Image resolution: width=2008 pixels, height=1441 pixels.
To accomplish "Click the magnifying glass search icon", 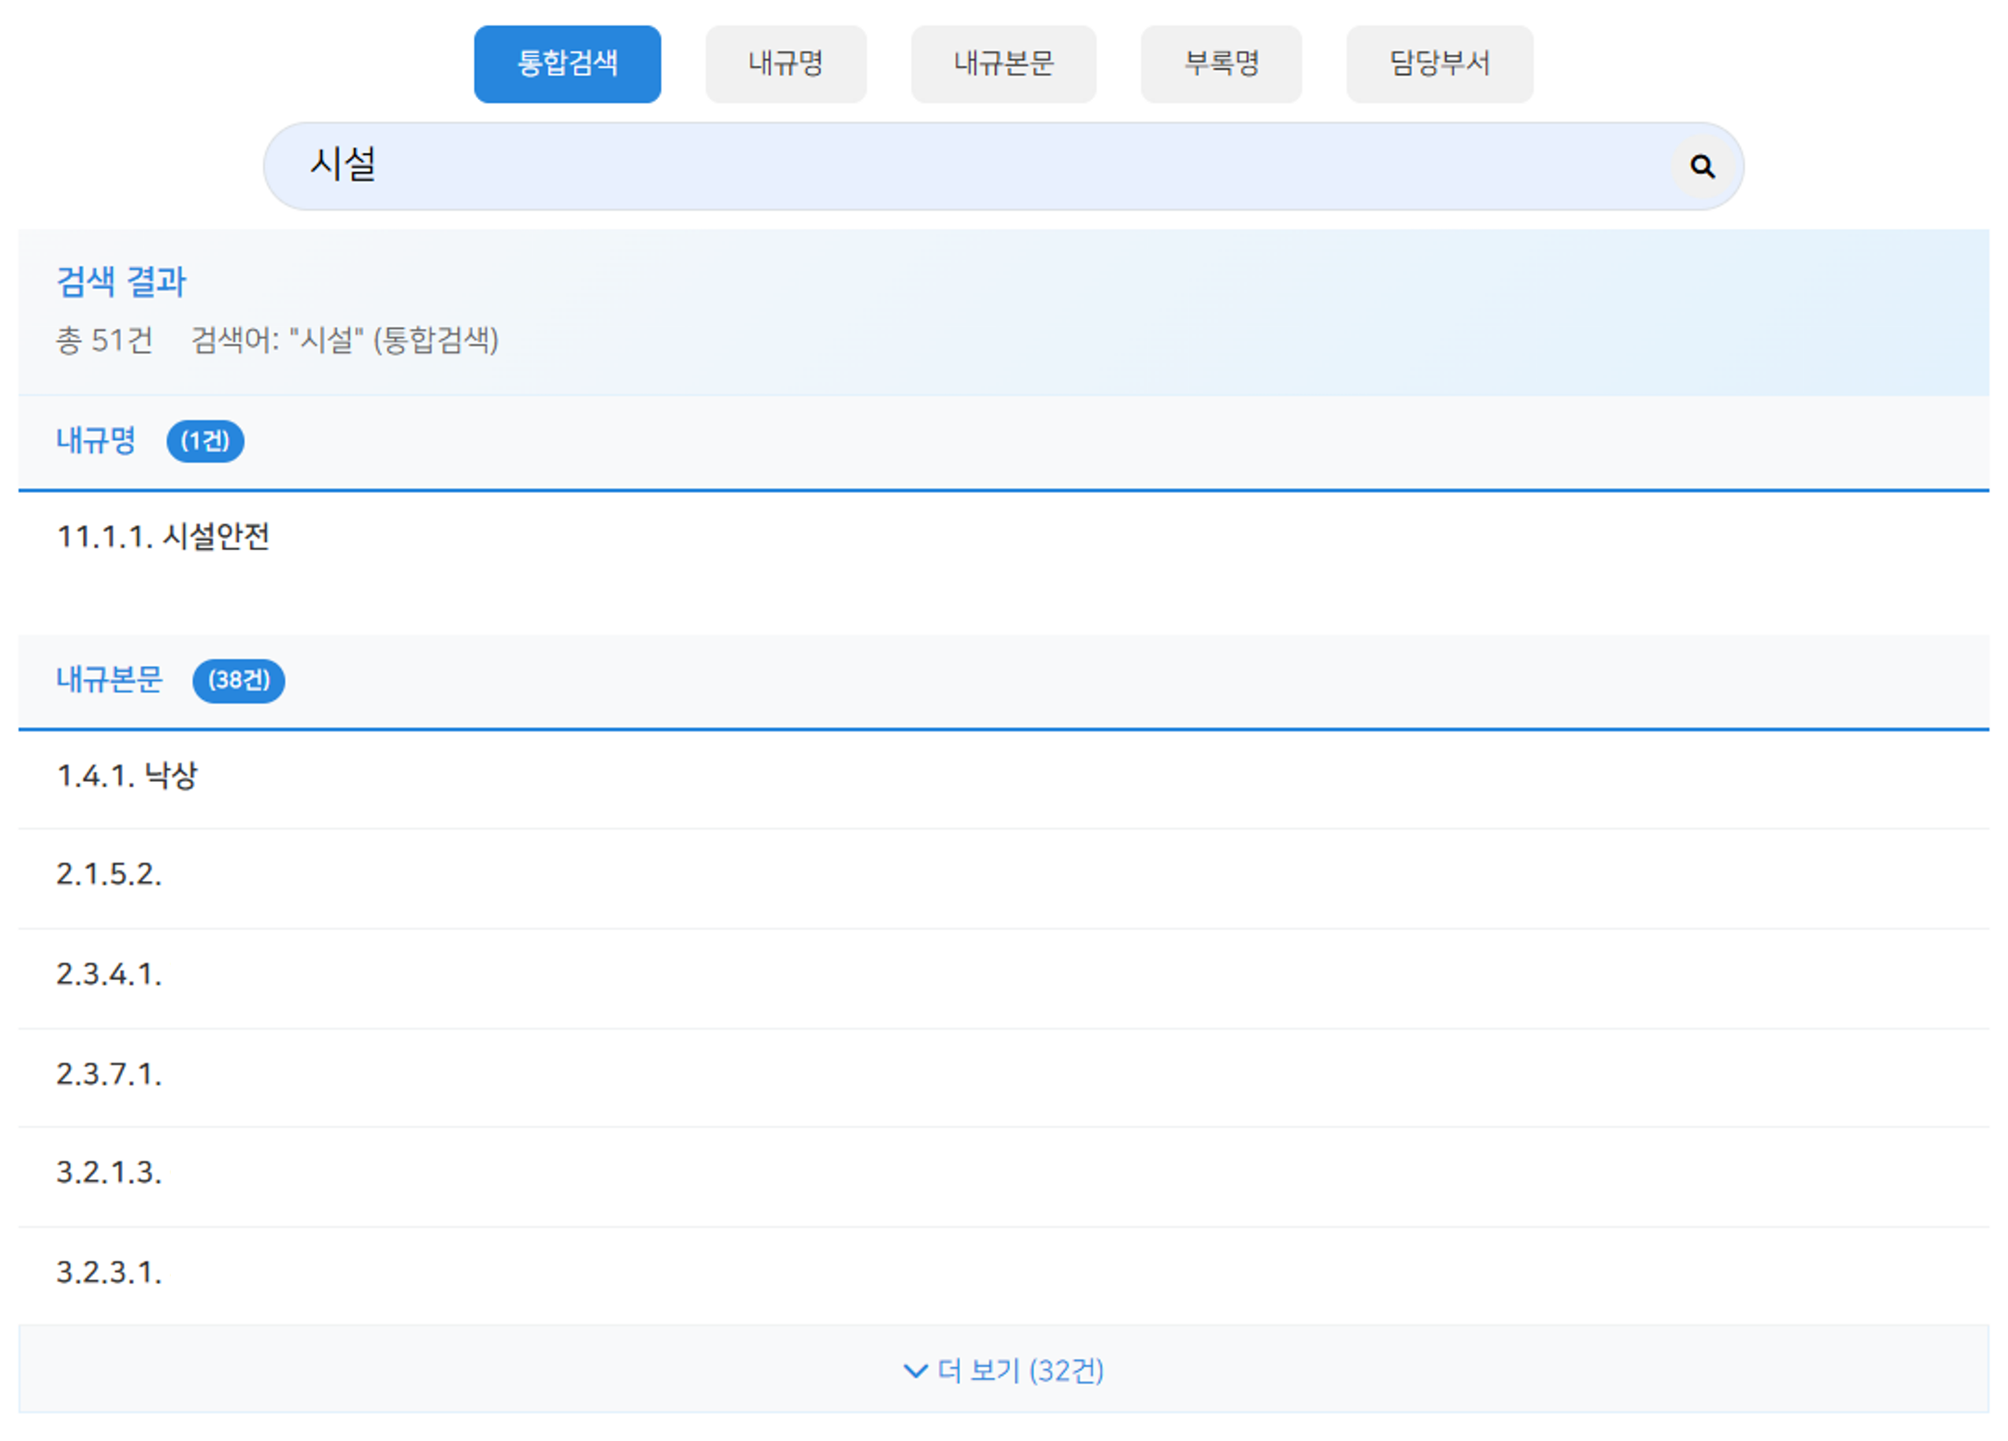I will (x=1701, y=167).
